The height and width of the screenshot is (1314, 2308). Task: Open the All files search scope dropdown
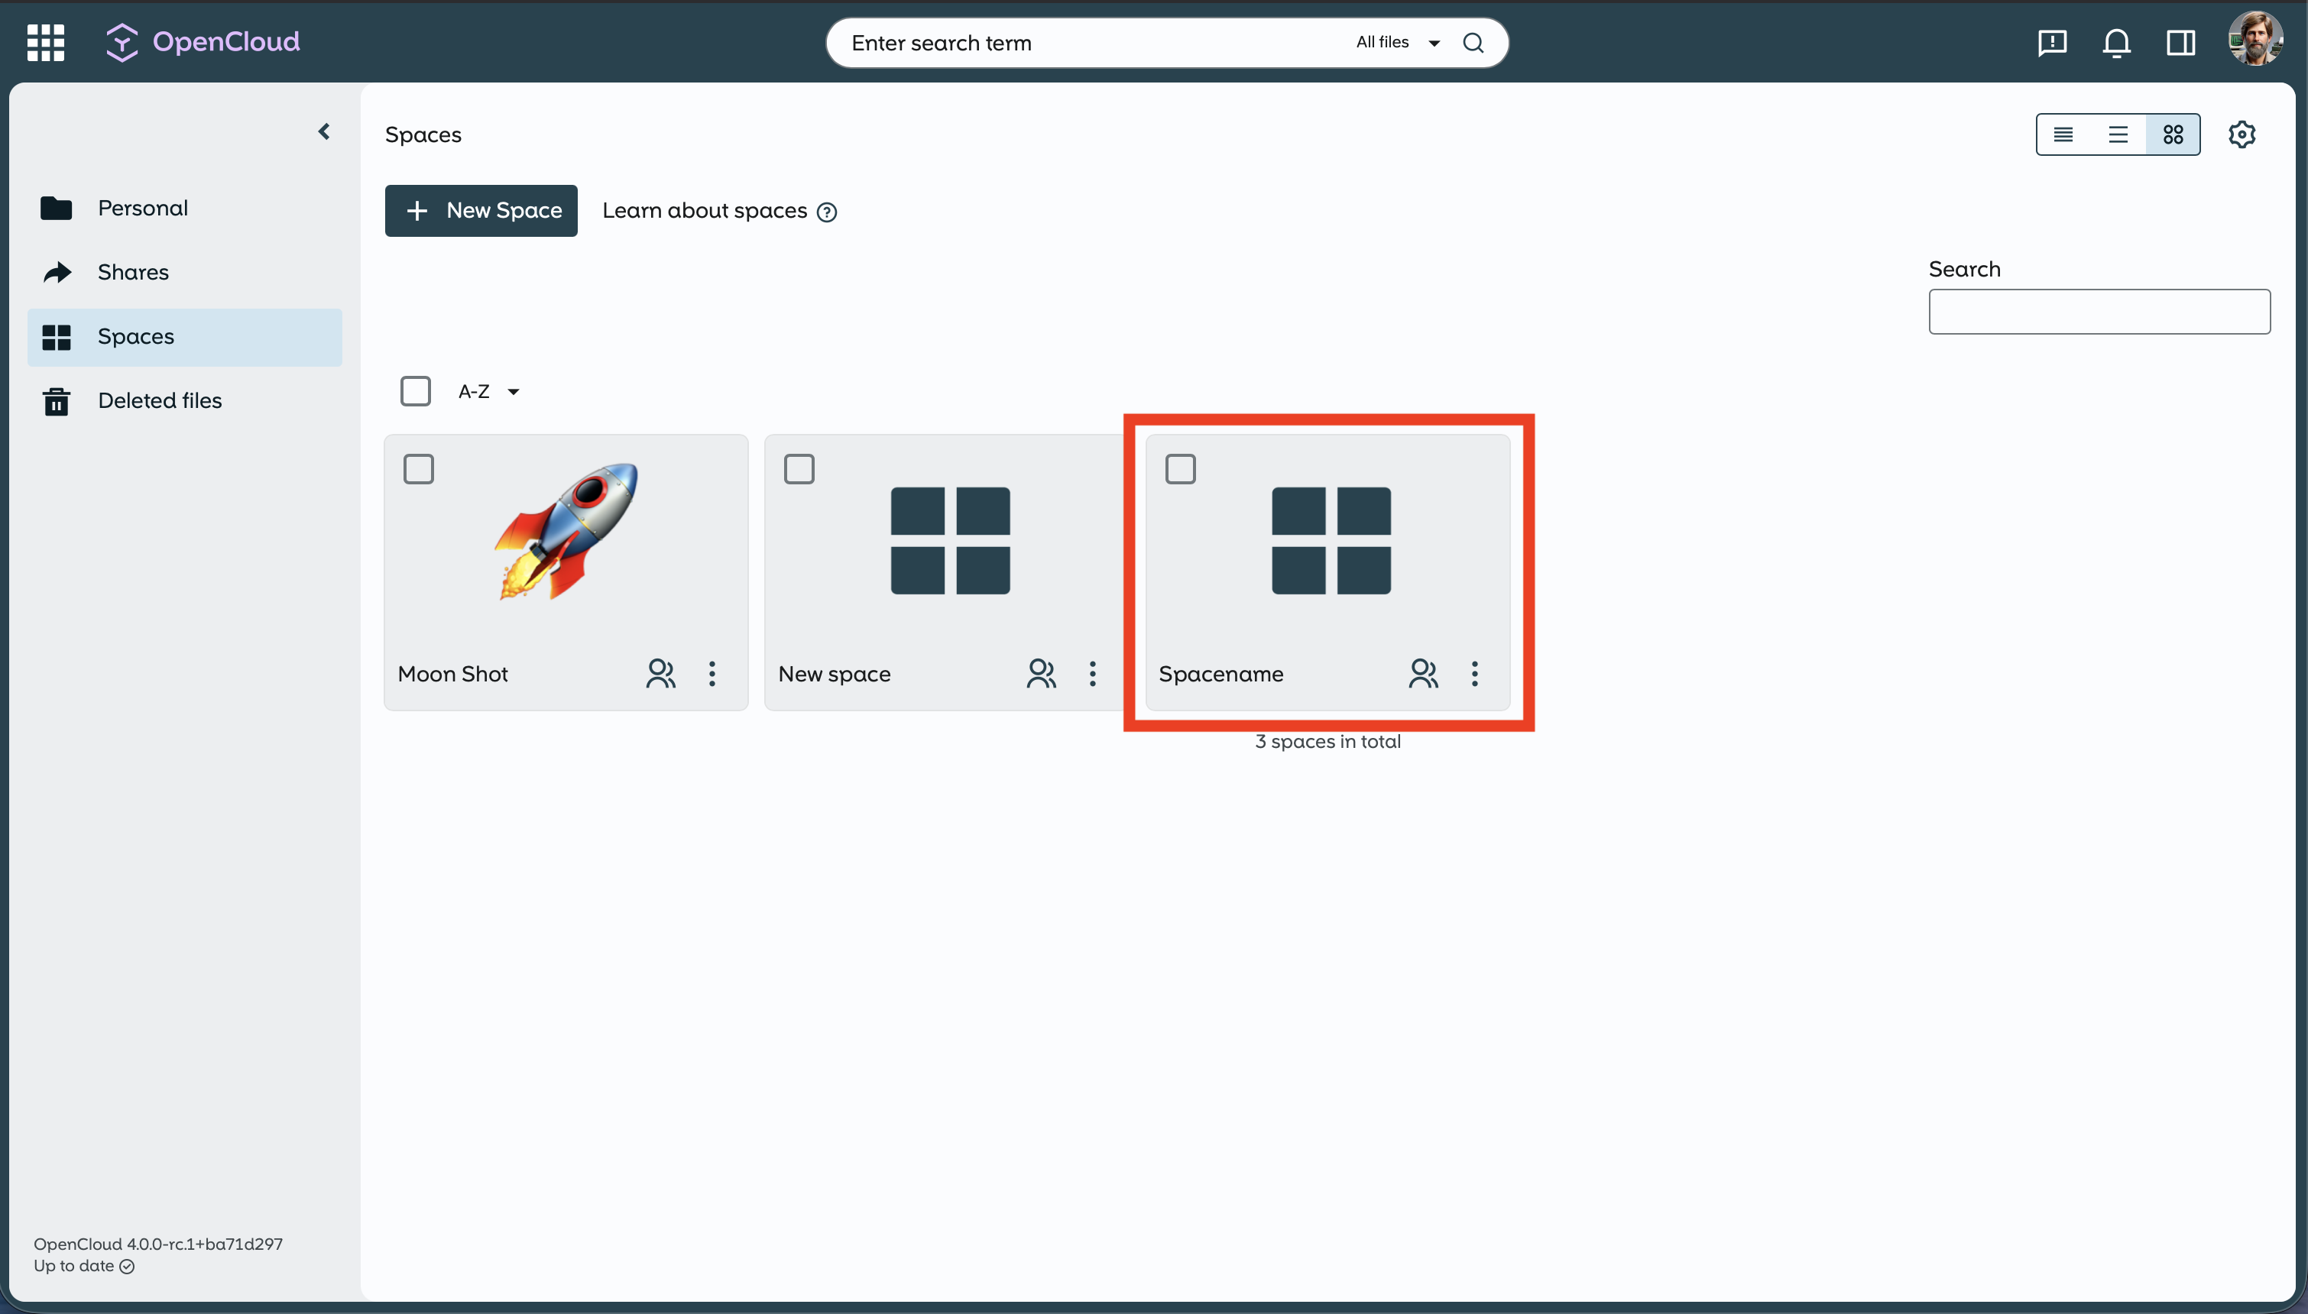click(1396, 43)
